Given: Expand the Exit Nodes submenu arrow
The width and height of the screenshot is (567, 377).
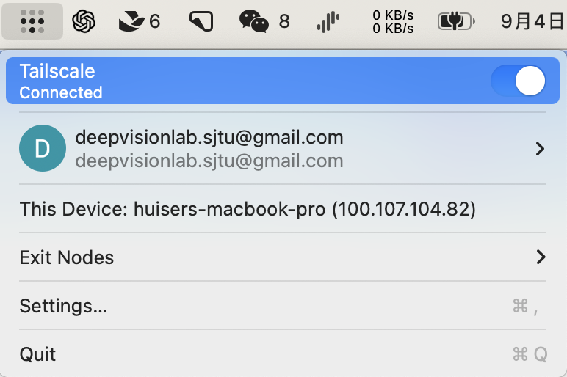Looking at the screenshot, I should pyautogui.click(x=541, y=257).
